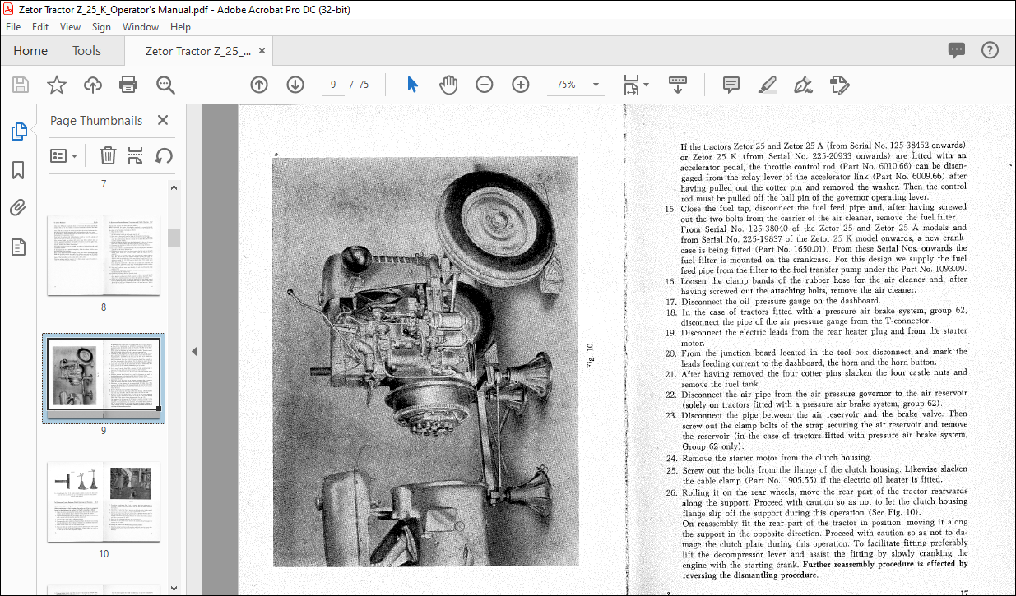The width and height of the screenshot is (1016, 596).
Task: Open the Help question mark icon
Action: (x=990, y=50)
